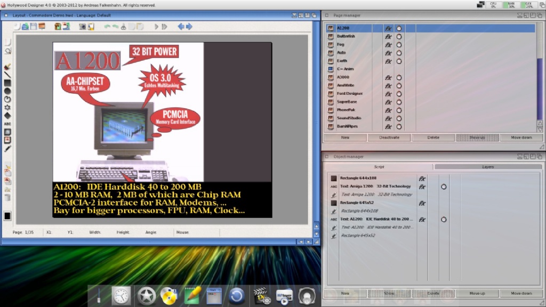Viewport: 546px width, 307px height.
Task: Select the PhonePak page in Page manager
Action: coord(346,110)
